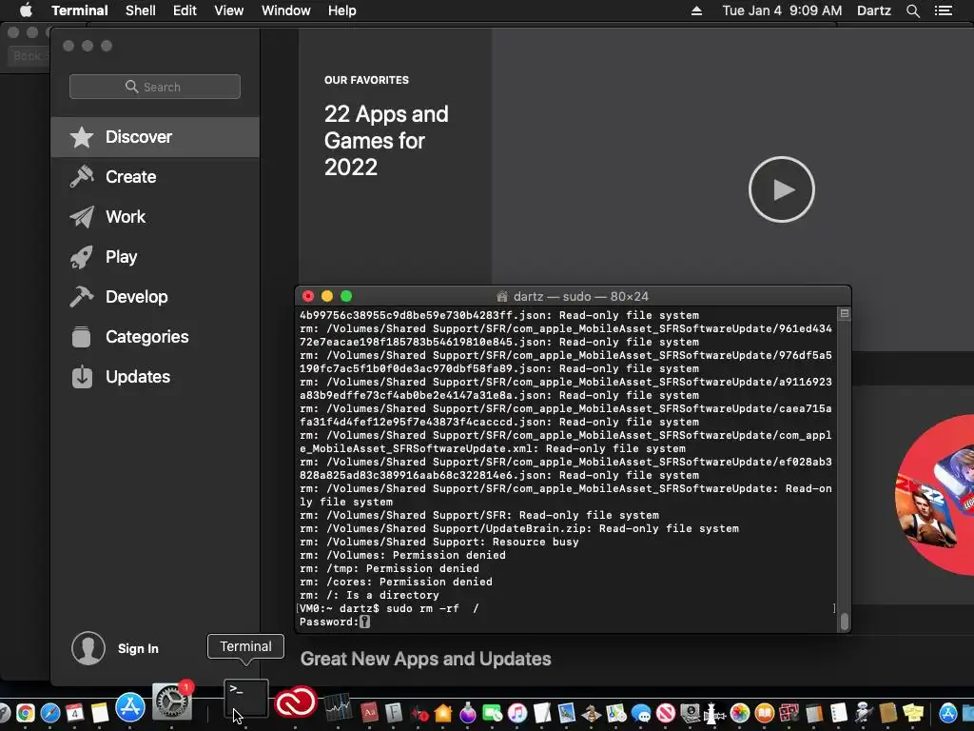Open Maps from the Dock
The height and width of the screenshot is (731, 974).
(615, 713)
